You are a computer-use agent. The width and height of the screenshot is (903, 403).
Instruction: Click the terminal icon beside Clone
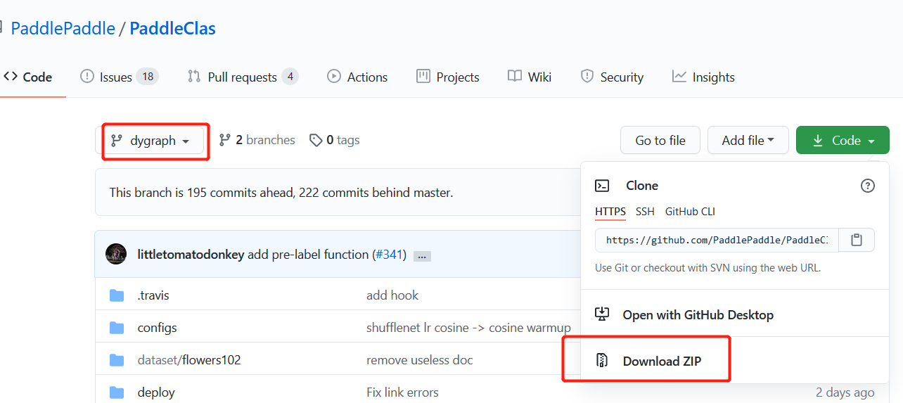pyautogui.click(x=602, y=186)
